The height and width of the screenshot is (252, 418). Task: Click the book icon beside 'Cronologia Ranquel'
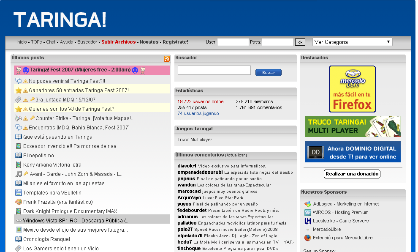(x=19, y=239)
